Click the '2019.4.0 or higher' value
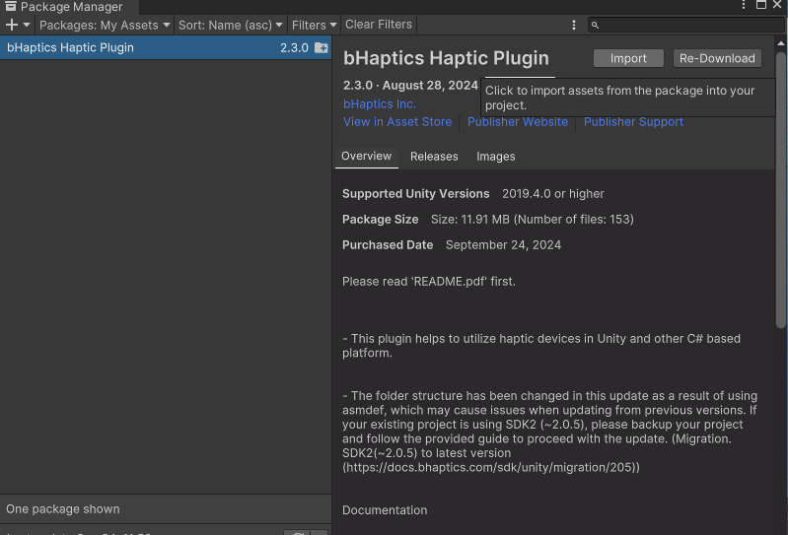This screenshot has width=788, height=535. pyautogui.click(x=553, y=194)
